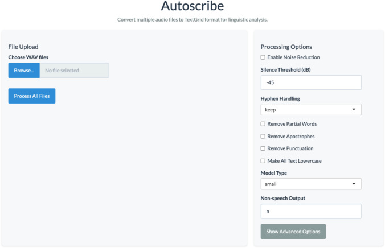
Task: Click the Browse... file button
Action: (24, 71)
